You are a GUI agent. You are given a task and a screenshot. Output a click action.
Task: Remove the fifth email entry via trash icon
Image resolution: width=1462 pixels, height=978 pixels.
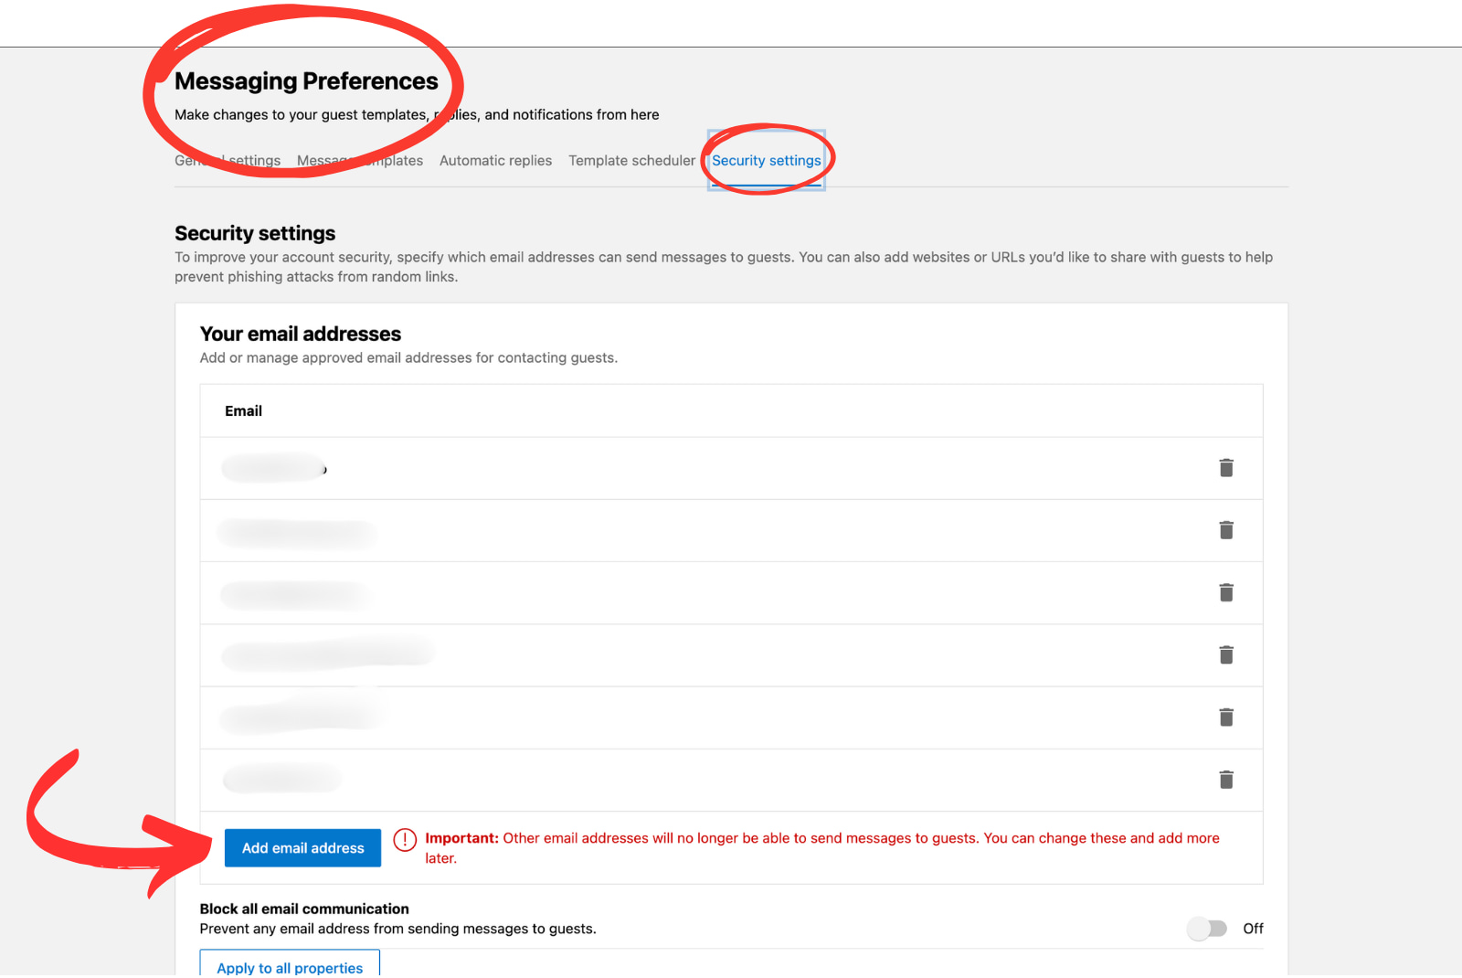click(1225, 718)
